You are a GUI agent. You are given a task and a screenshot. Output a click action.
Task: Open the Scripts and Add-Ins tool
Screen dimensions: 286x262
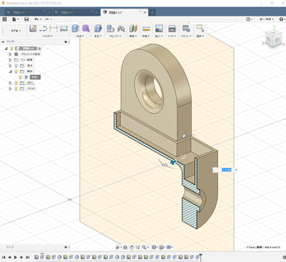click(x=186, y=29)
